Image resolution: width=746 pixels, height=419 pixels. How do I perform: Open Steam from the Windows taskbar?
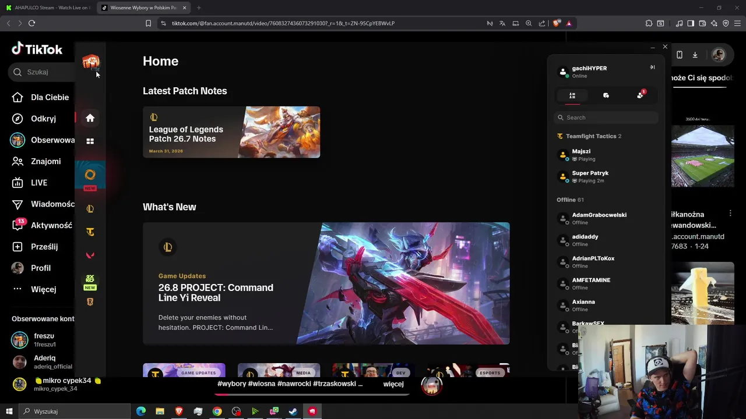point(293,411)
